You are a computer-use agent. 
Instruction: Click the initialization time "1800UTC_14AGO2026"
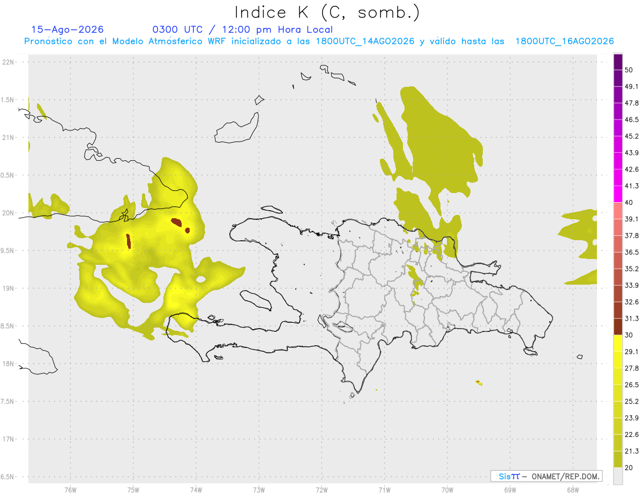point(365,41)
